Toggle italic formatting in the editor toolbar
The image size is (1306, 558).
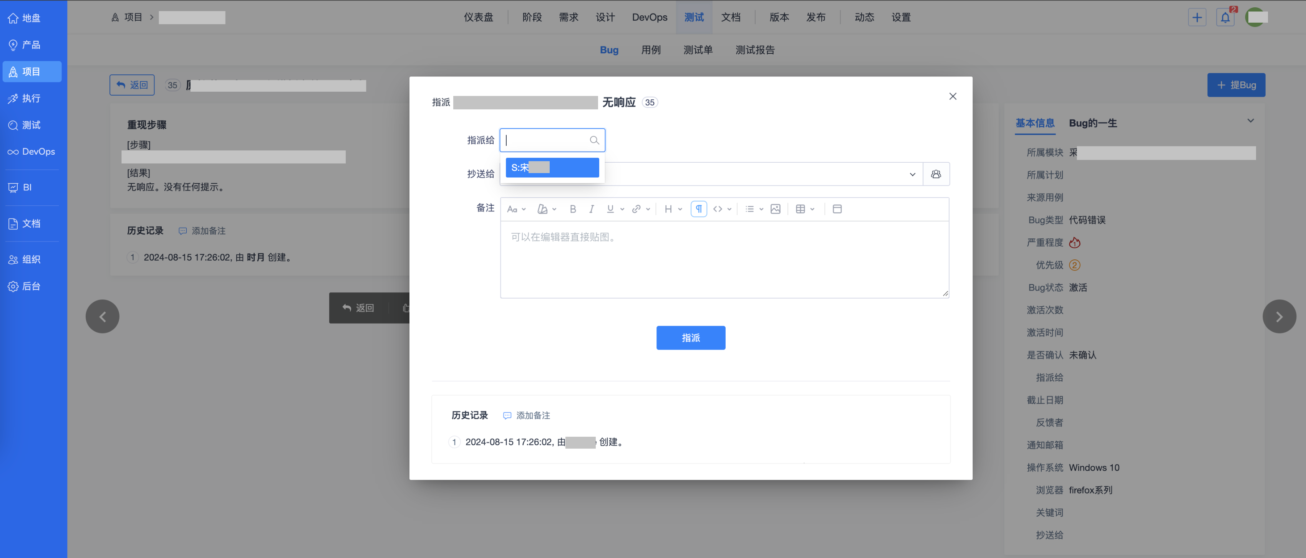pyautogui.click(x=591, y=209)
